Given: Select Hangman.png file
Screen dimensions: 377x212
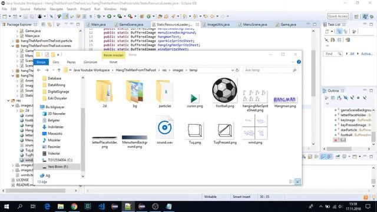Looking at the screenshot, I should pos(285,102).
